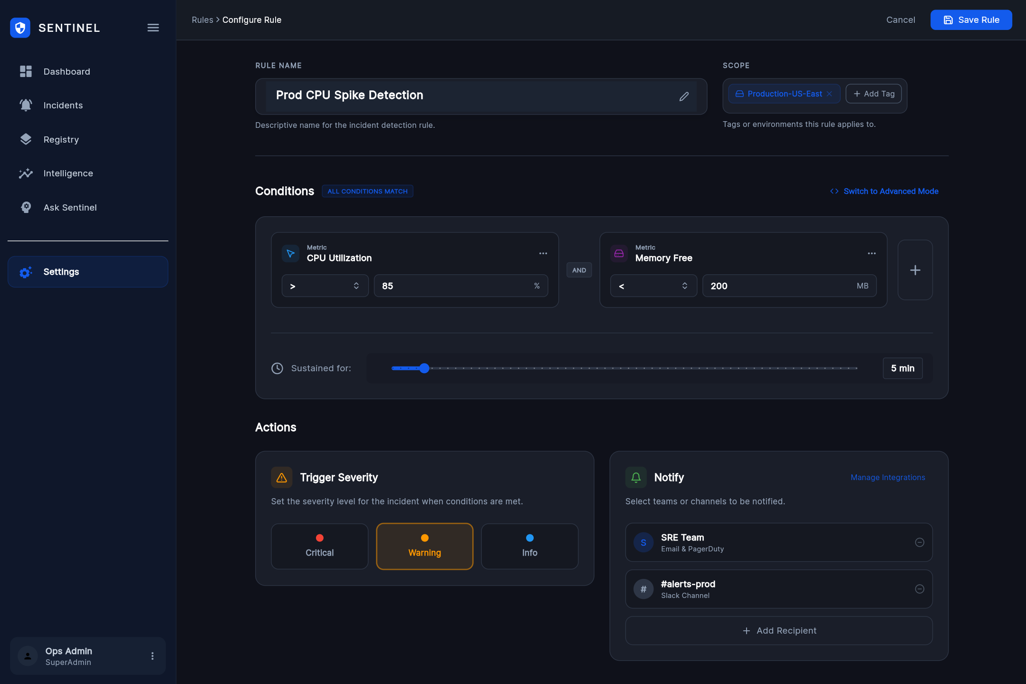This screenshot has width=1026, height=684.
Task: Toggle the ALL CONDITIONS MATCH badge
Action: (x=367, y=191)
